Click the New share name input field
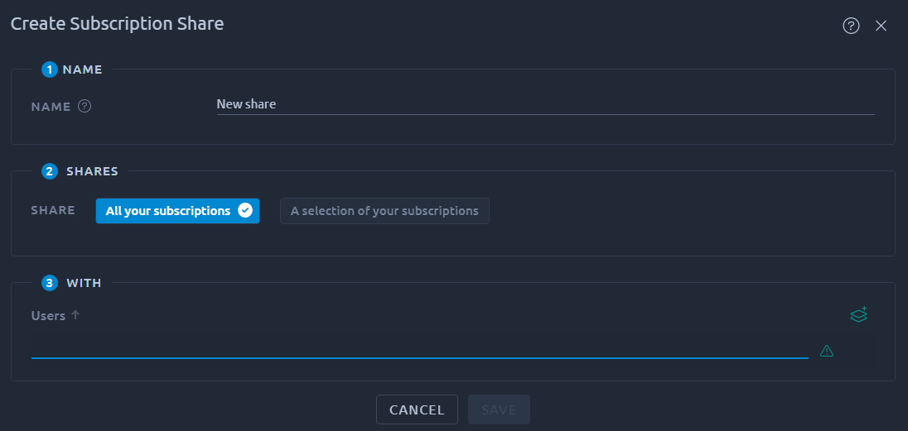Screen dimensions: 908x431 pos(545,105)
